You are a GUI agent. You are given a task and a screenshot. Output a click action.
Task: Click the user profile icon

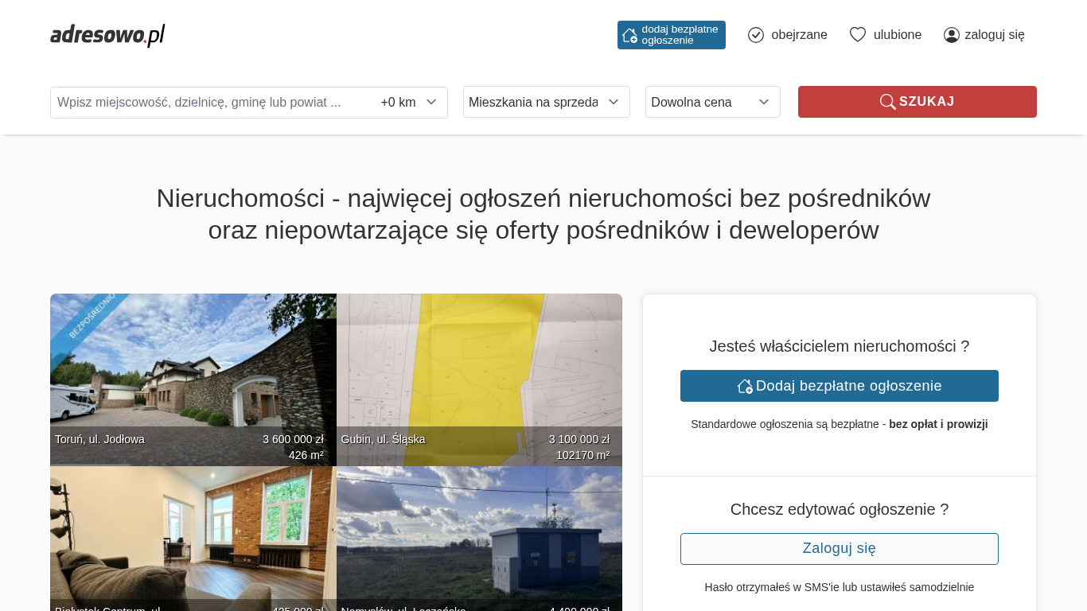[x=952, y=35]
